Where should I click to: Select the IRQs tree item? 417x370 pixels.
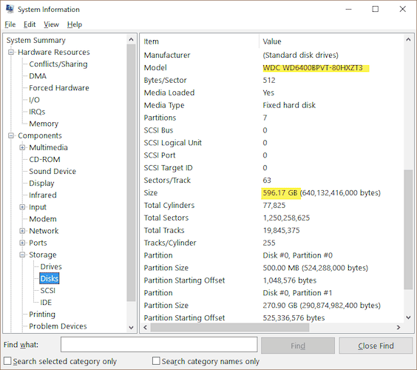[37, 112]
